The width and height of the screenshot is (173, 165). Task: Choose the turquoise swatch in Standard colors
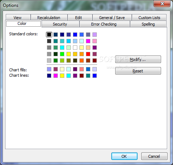62,41
